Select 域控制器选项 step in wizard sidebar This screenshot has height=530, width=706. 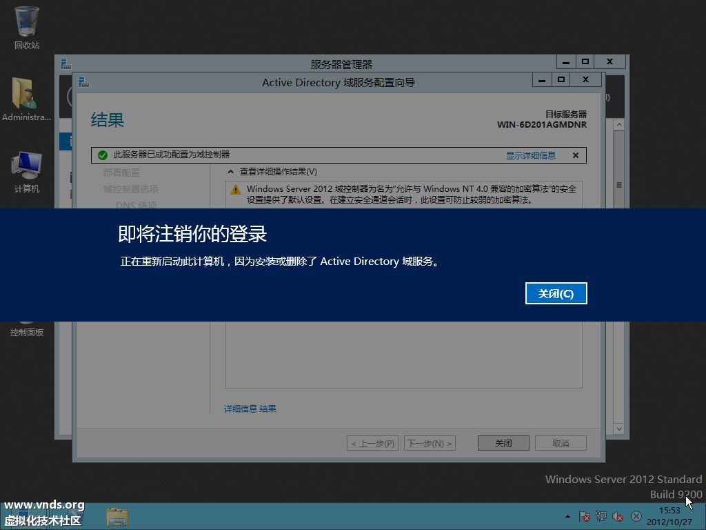130,189
